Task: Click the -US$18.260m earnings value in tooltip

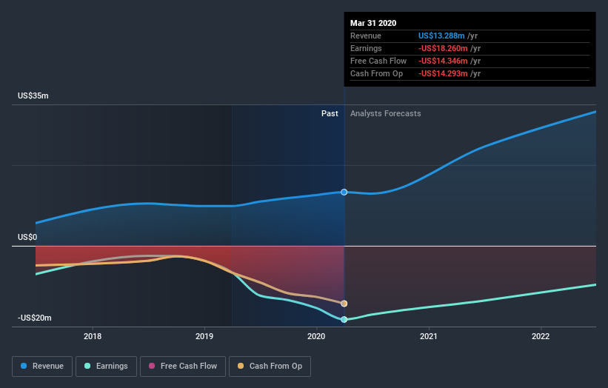Action: (x=443, y=48)
